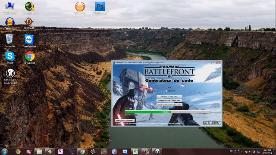This screenshot has height=155, width=276.
Task: Click Générer un abonnement de 3 mois button
Action: (x=169, y=105)
